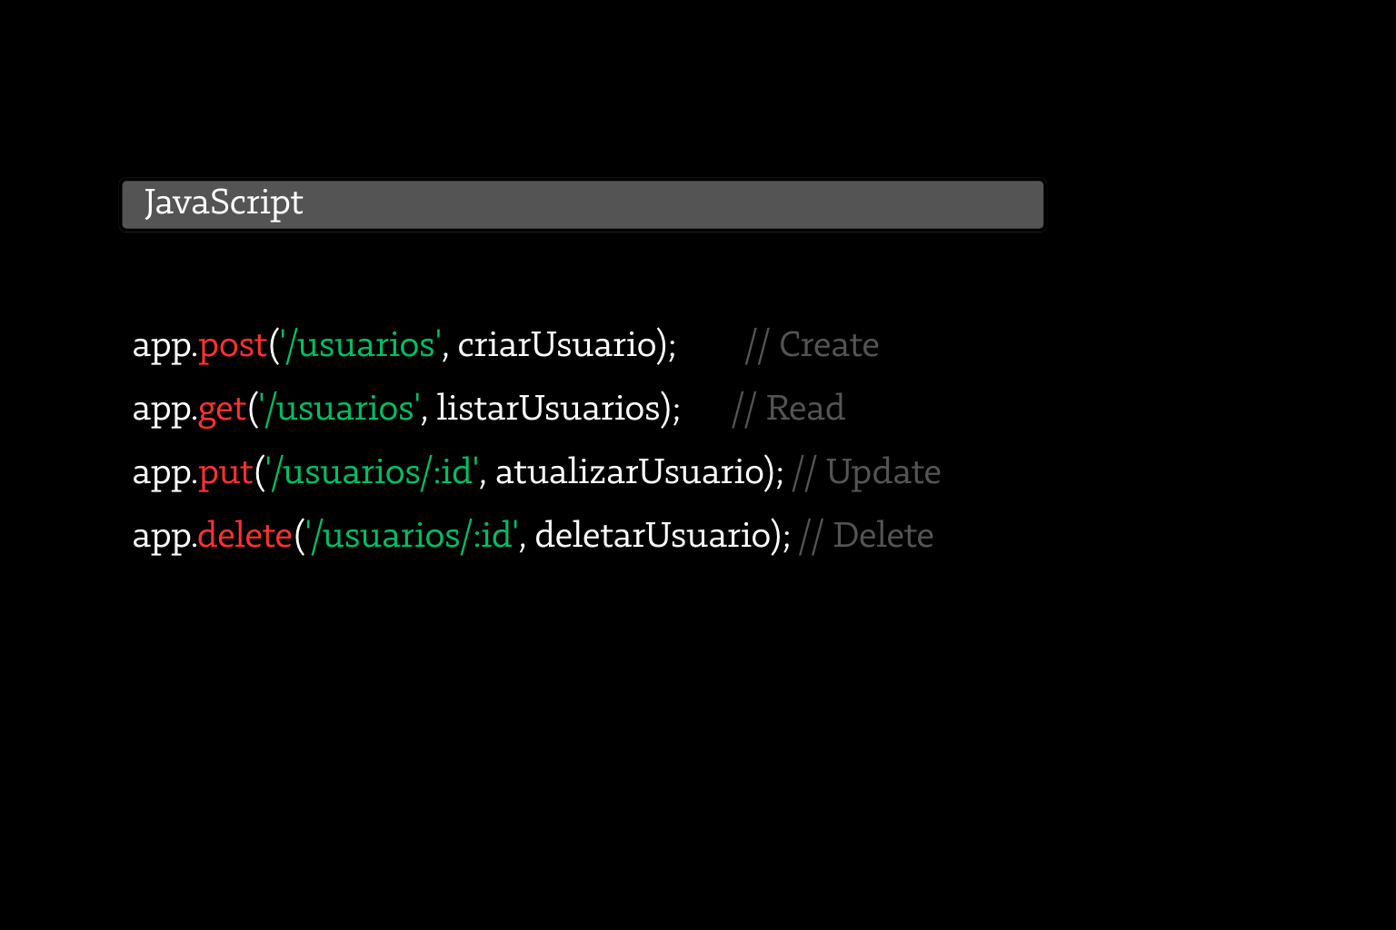Click the red post method name

click(x=233, y=347)
